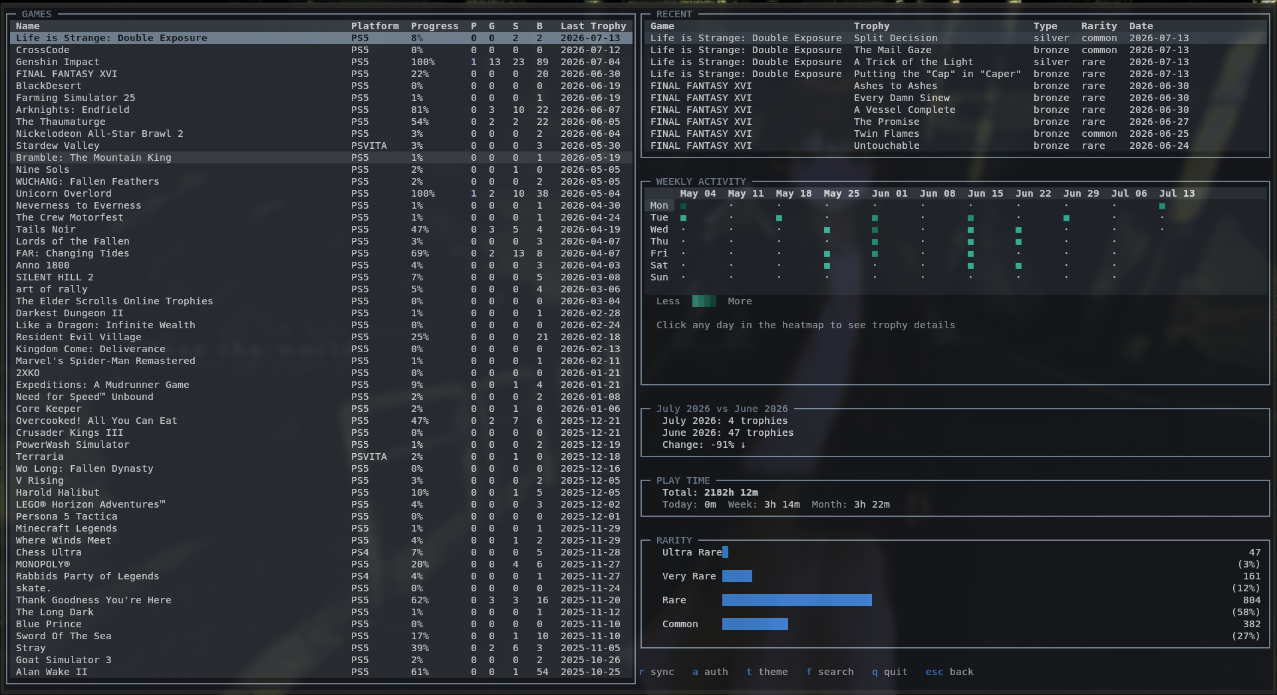The height and width of the screenshot is (695, 1277).
Task: Click the Last Trophy column header
Action: (x=593, y=26)
